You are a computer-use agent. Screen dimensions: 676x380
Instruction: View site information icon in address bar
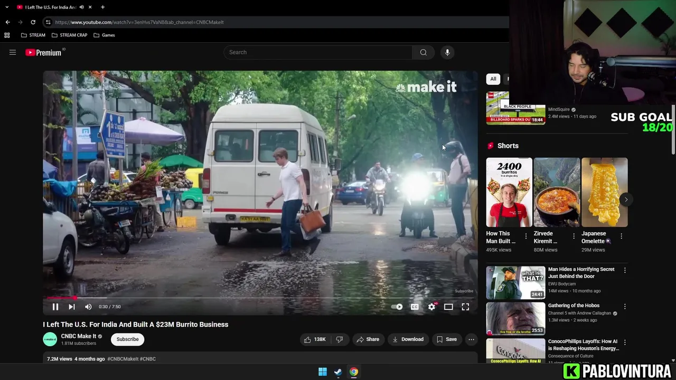click(48, 22)
